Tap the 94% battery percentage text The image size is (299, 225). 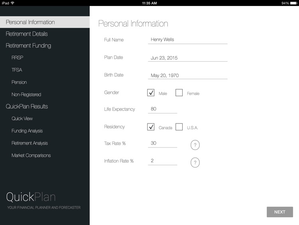pyautogui.click(x=285, y=3)
